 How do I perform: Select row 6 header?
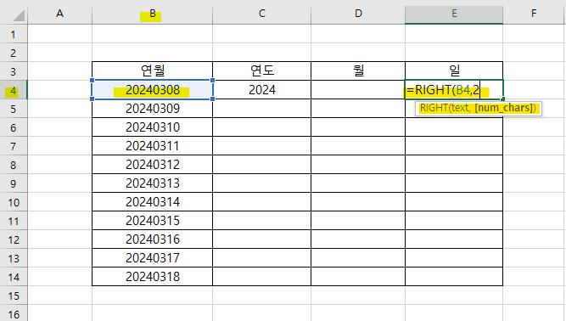click(14, 127)
